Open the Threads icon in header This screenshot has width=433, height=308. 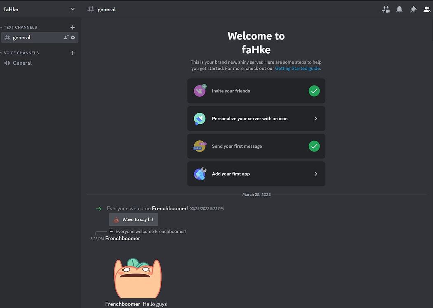pos(386,9)
